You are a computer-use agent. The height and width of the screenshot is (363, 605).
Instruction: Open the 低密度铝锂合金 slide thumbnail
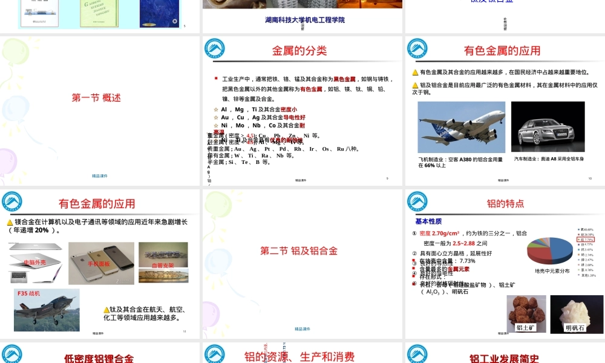pyautogui.click(x=100, y=353)
